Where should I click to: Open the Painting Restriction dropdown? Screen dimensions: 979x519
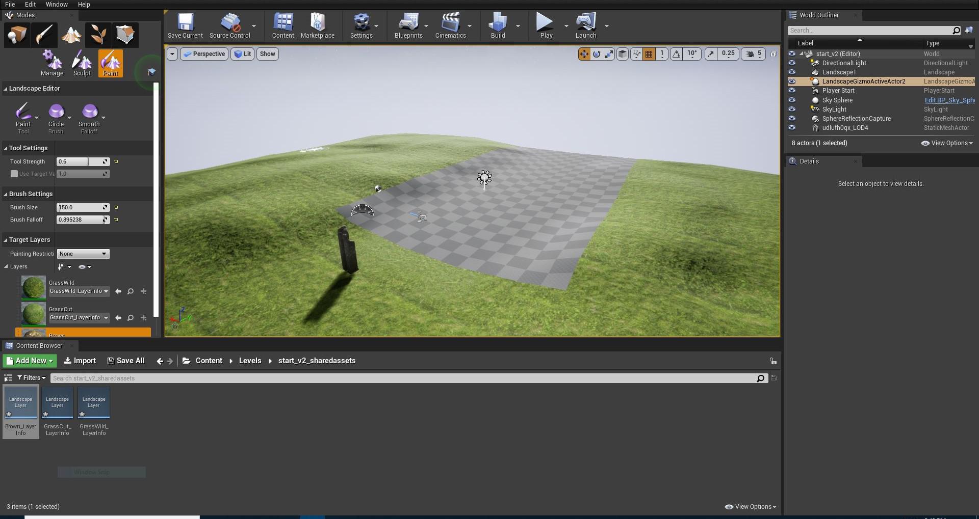[83, 254]
